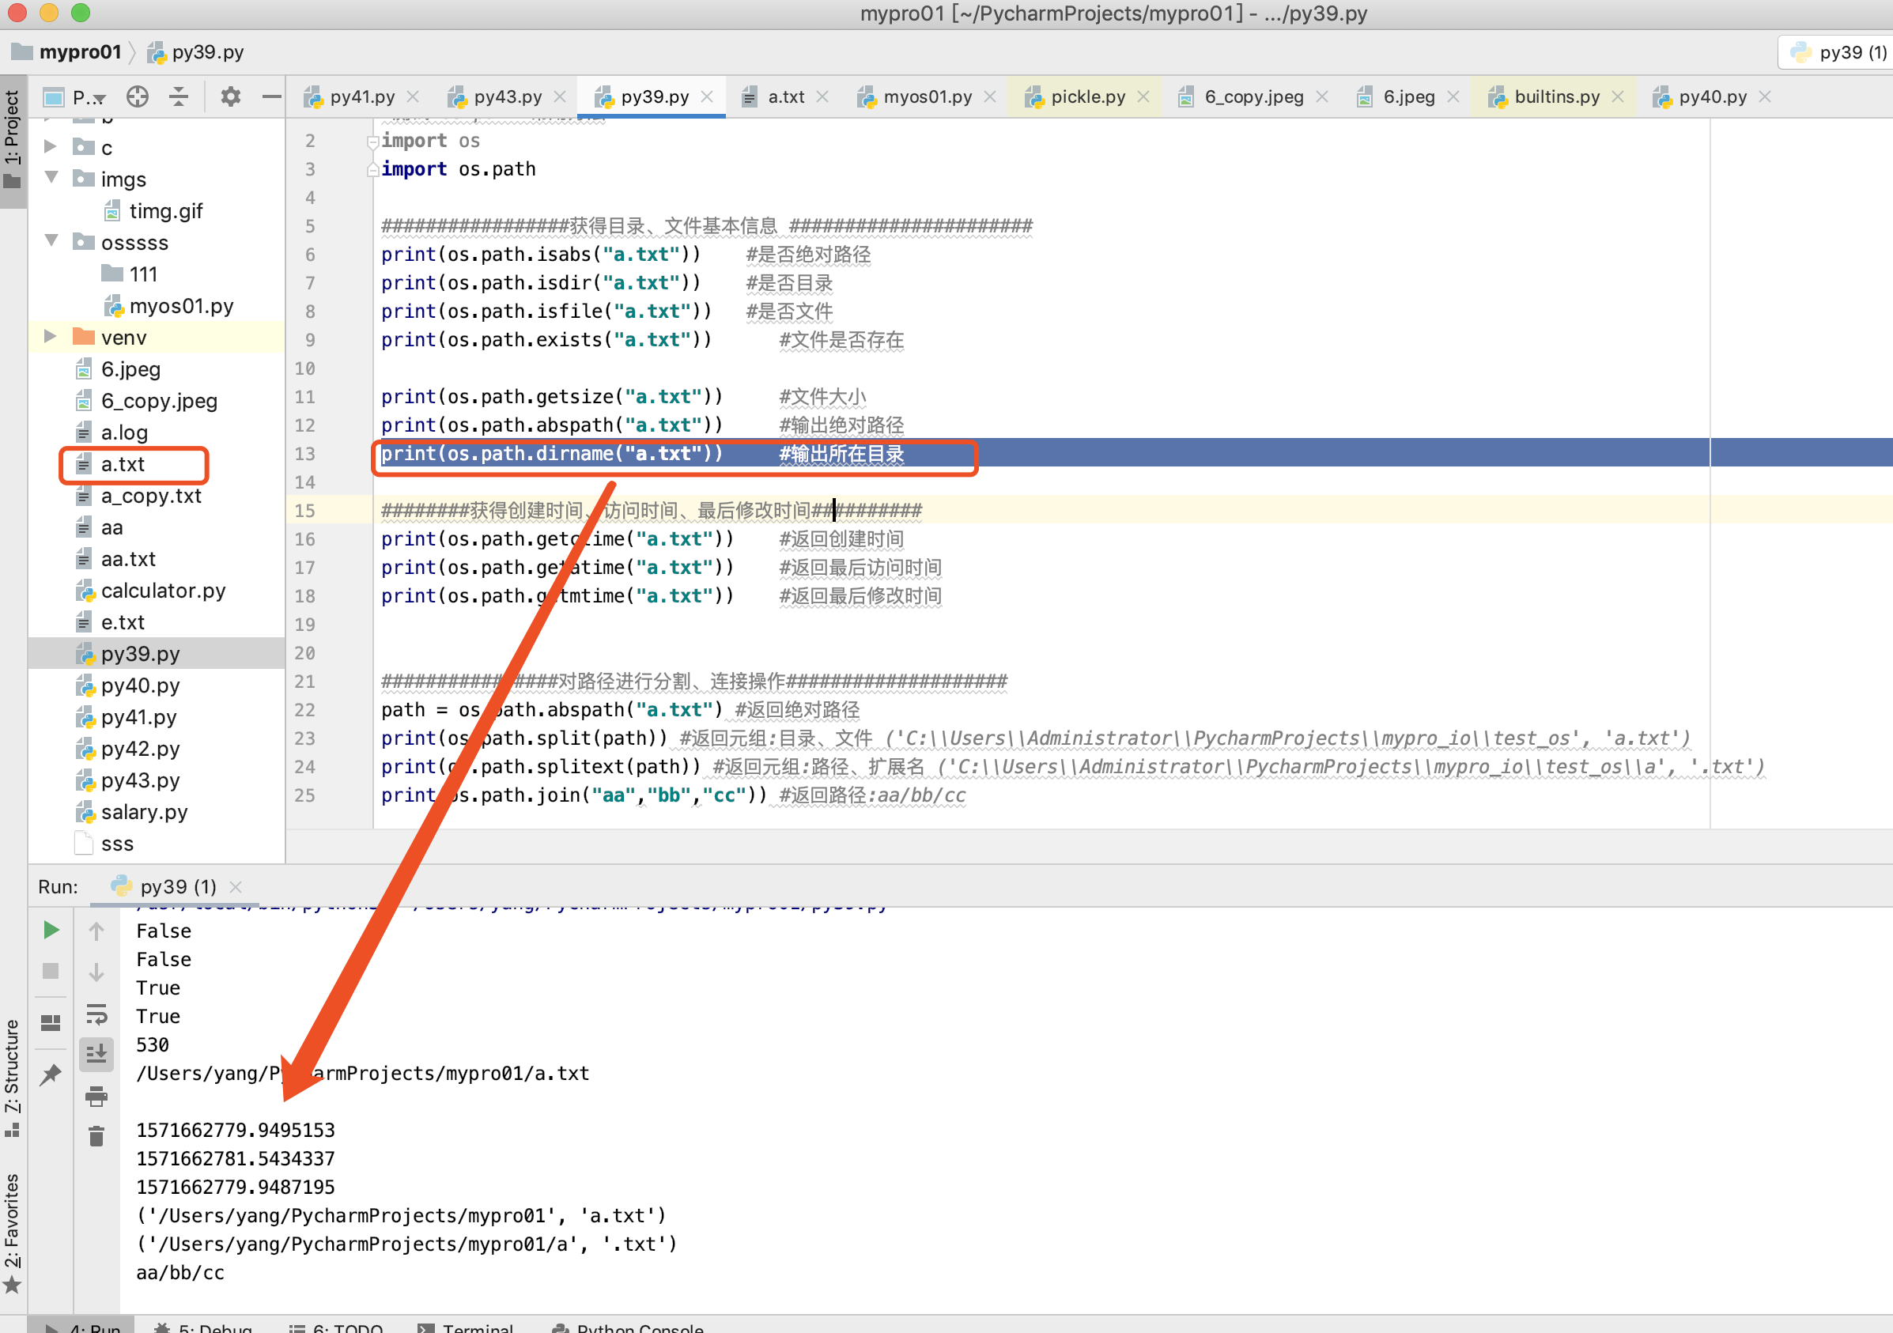Select sss in project tree
1893x1333 pixels.
pos(116,844)
